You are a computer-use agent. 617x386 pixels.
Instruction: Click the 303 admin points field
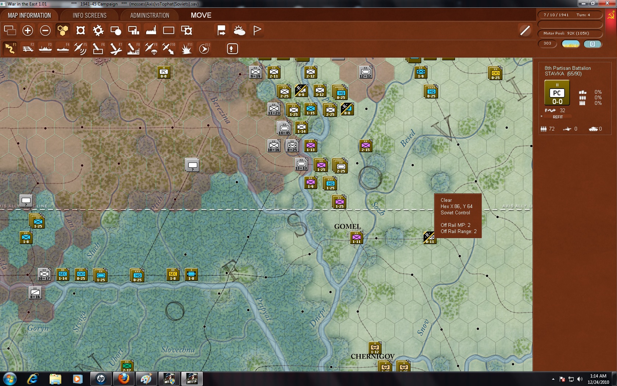point(548,44)
